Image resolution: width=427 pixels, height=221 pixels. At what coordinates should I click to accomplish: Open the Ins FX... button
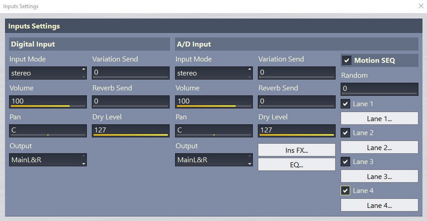coord(297,150)
